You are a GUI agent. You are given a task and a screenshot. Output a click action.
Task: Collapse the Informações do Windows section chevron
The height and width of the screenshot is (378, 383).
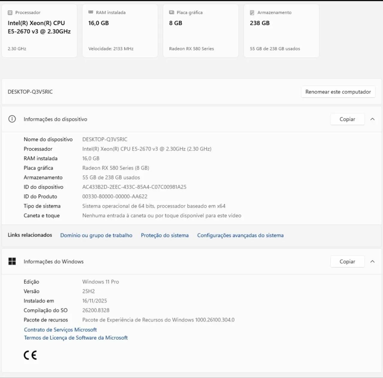[x=373, y=262]
